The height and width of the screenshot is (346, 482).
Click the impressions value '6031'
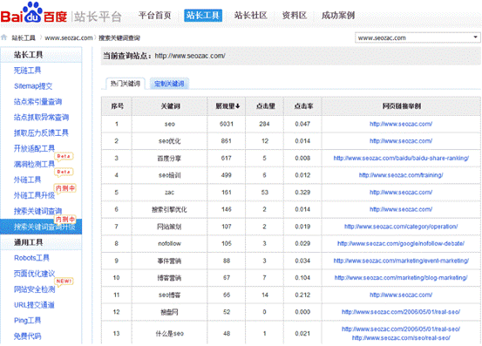point(227,124)
